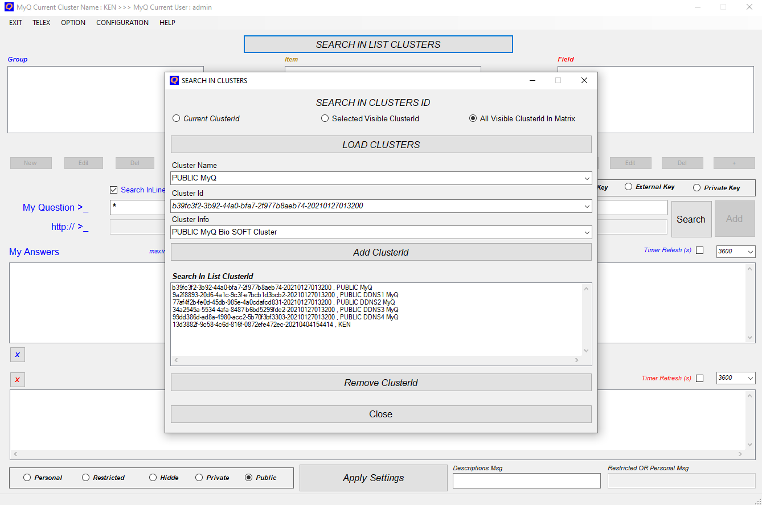Enable the blue Timer Refresh checkbox
762x505 pixels.
tap(700, 250)
